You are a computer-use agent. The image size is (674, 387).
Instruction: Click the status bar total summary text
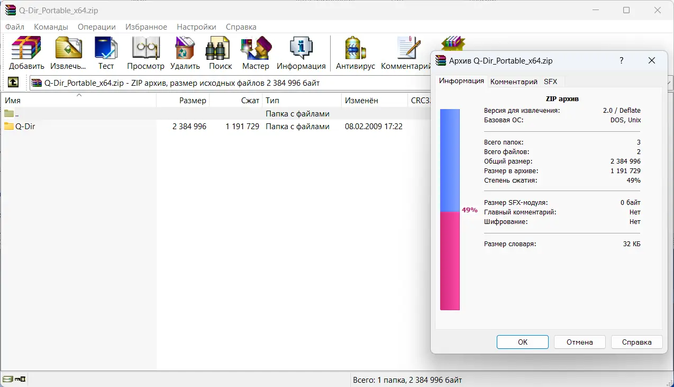407,380
